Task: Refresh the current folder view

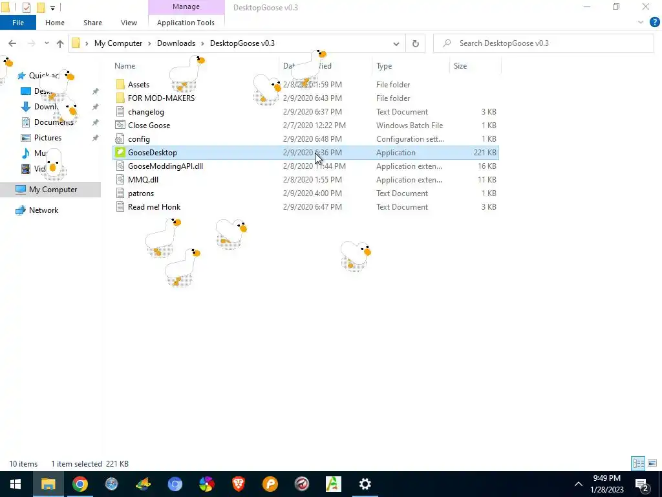Action: 416,43
